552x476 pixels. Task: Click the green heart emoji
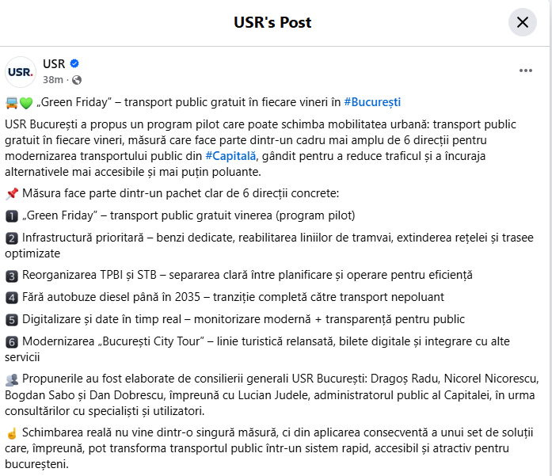25,102
